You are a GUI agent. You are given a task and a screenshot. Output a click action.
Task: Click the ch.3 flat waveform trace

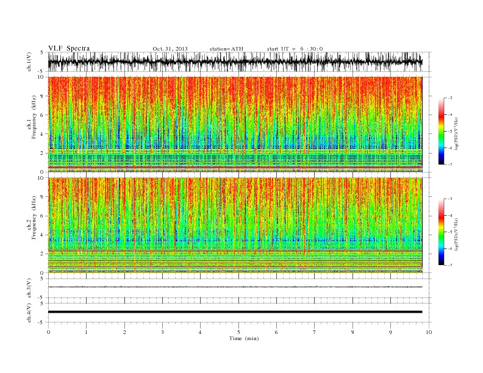click(x=235, y=287)
